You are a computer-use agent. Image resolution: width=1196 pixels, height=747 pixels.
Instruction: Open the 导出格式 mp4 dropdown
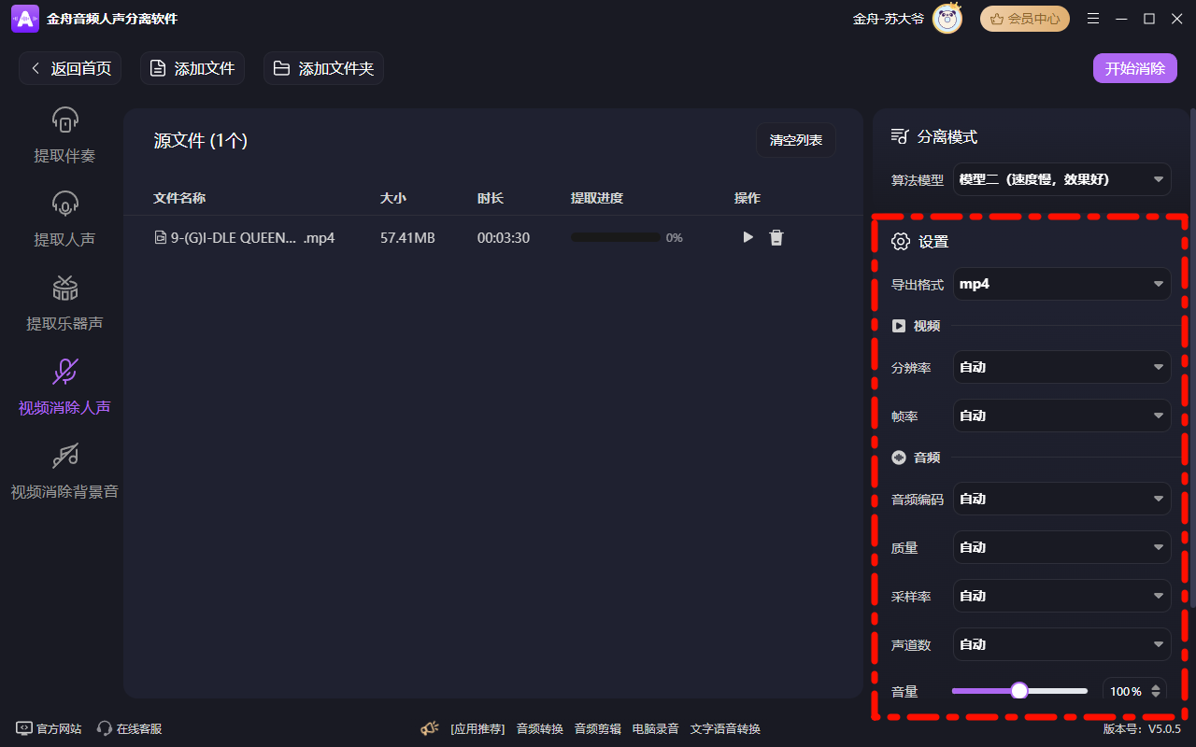tap(1061, 284)
